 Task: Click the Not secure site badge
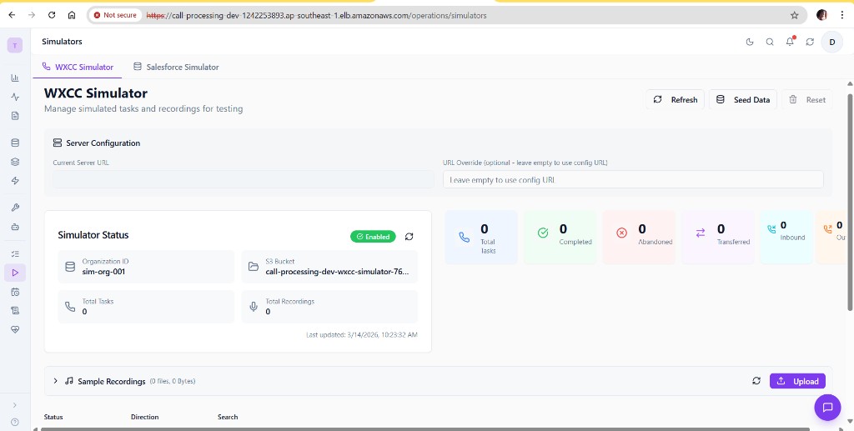point(115,15)
